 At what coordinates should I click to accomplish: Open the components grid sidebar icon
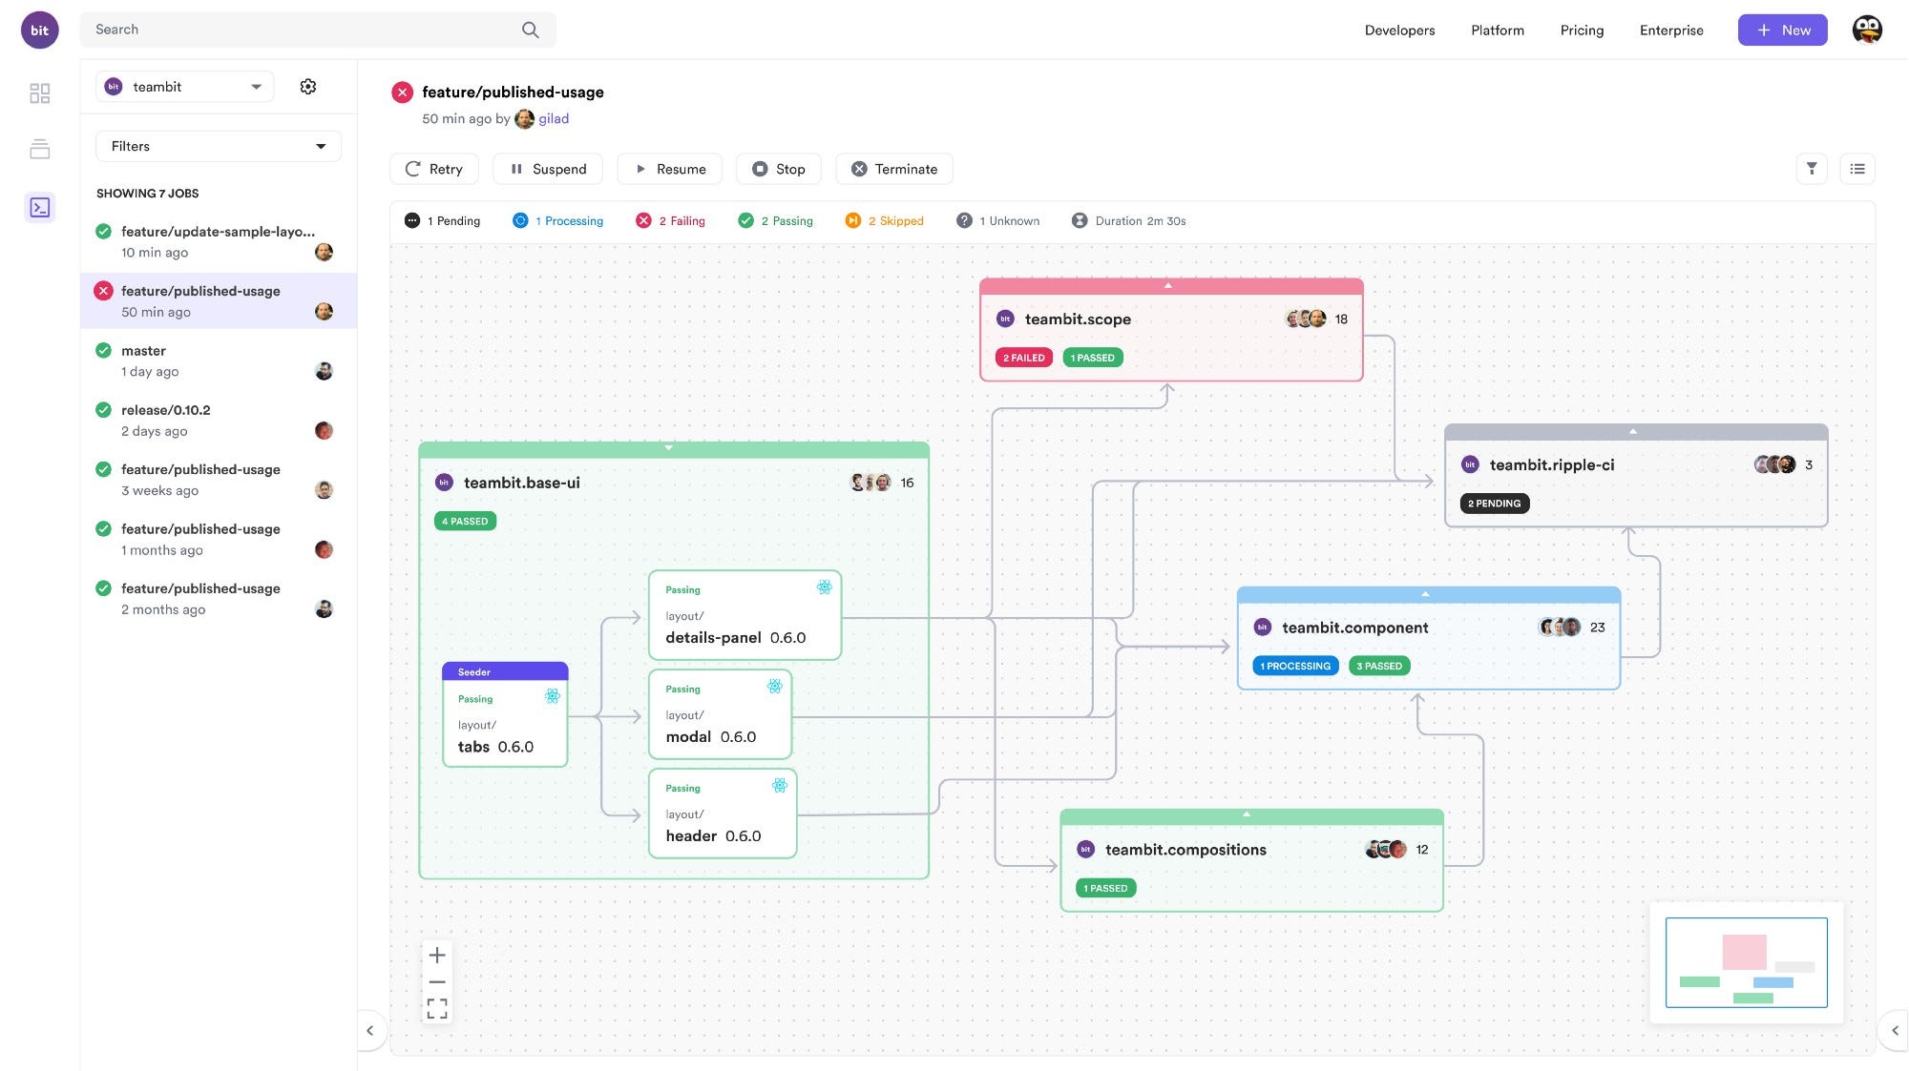(40, 93)
